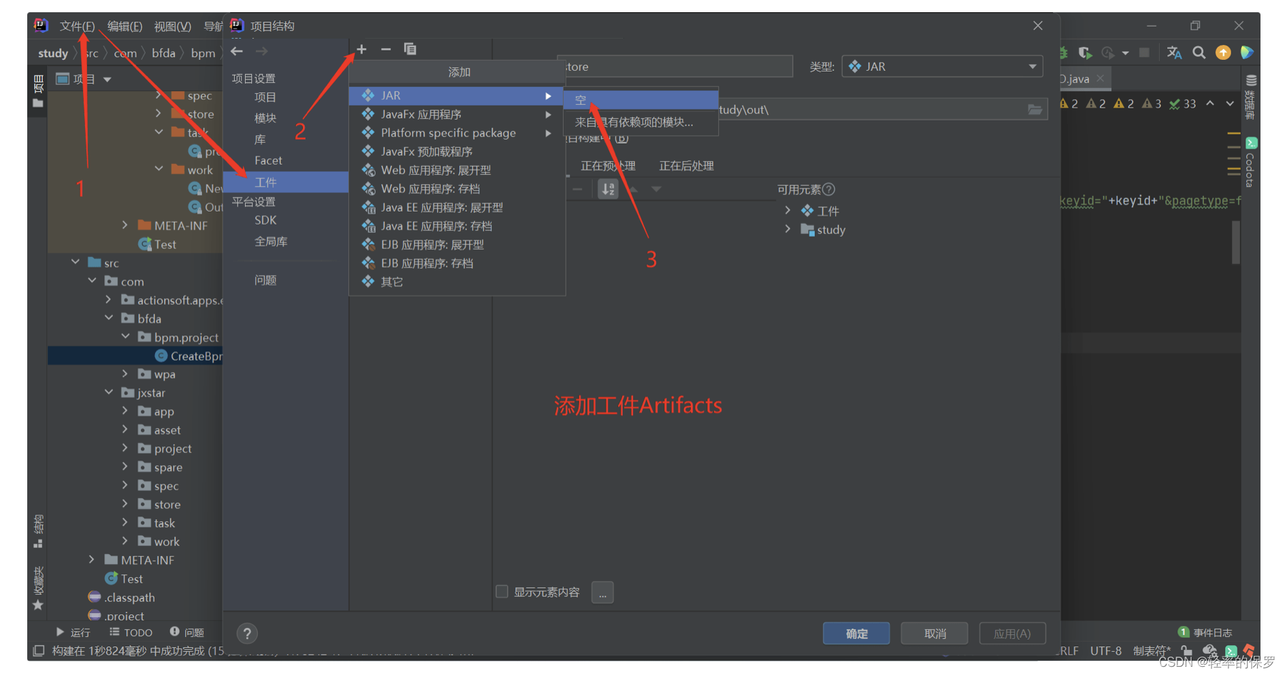Screen dimensions: 1285x675
Task: Open help with the question mark button
Action: (247, 633)
